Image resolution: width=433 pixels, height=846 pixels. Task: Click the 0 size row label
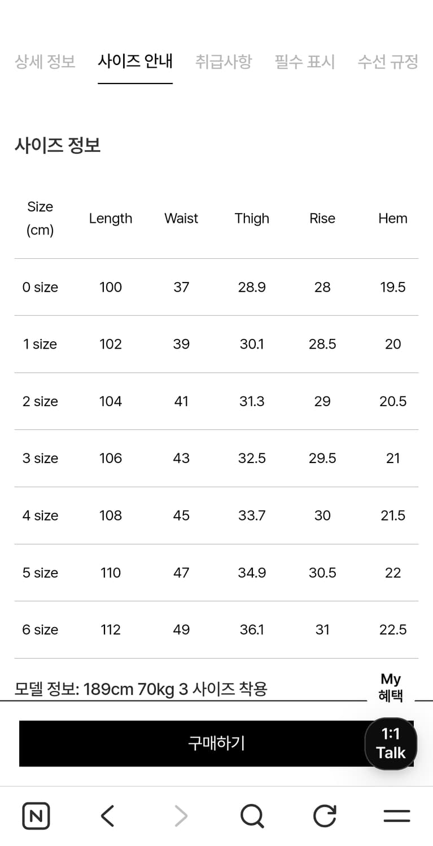coord(40,287)
